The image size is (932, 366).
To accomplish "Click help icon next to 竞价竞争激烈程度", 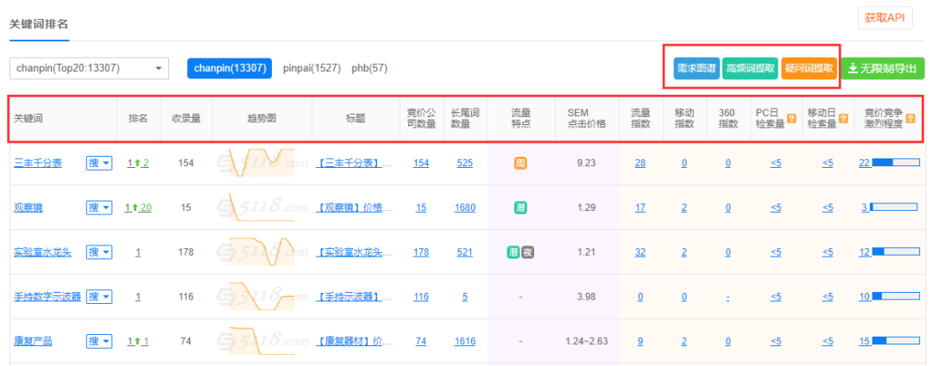I will [910, 119].
